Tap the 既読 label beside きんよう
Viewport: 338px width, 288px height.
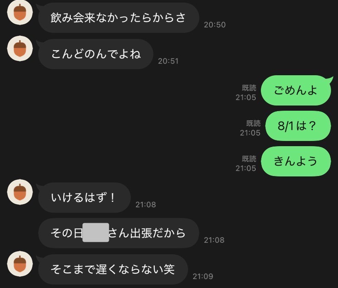(x=249, y=159)
